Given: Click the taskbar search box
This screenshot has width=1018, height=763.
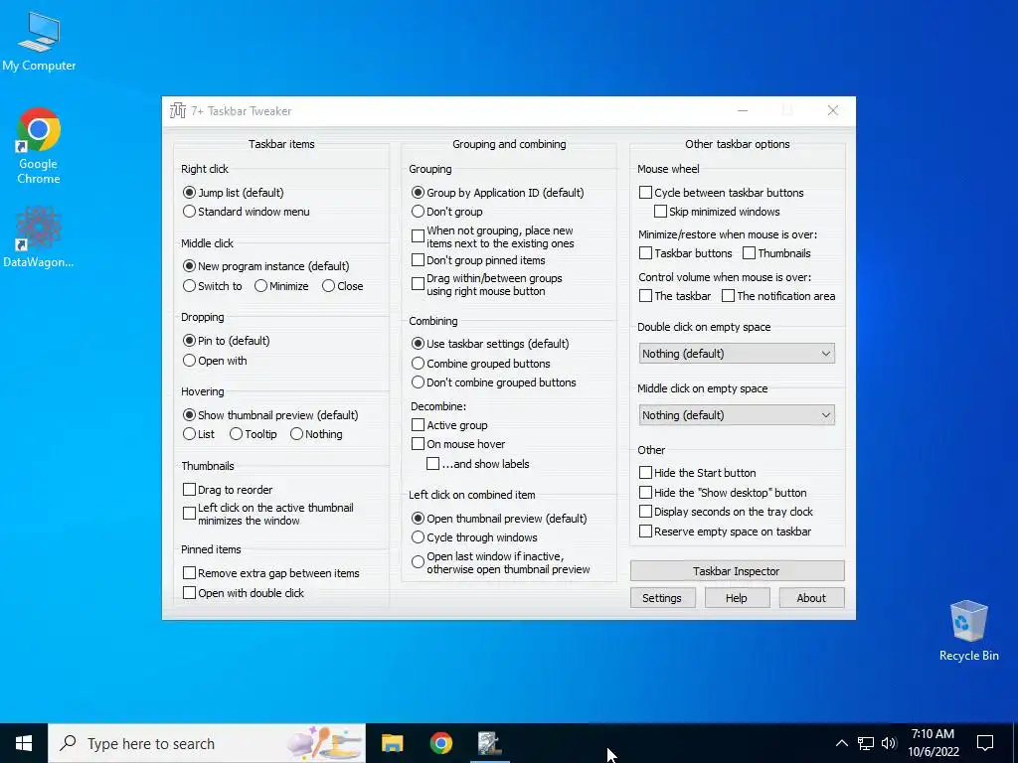Looking at the screenshot, I should pyautogui.click(x=207, y=743).
